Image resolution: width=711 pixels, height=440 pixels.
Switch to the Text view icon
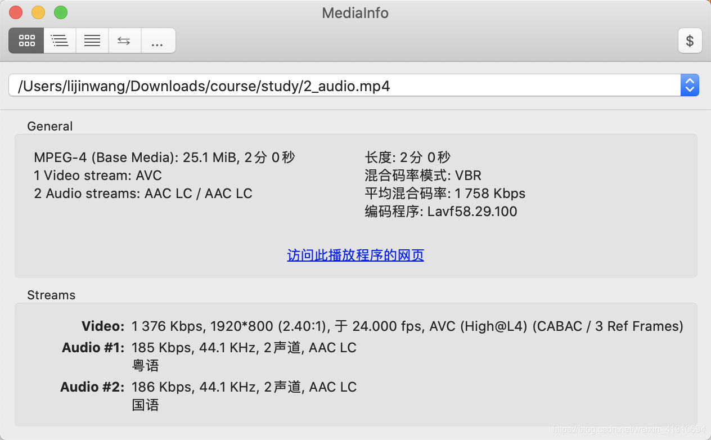(92, 41)
